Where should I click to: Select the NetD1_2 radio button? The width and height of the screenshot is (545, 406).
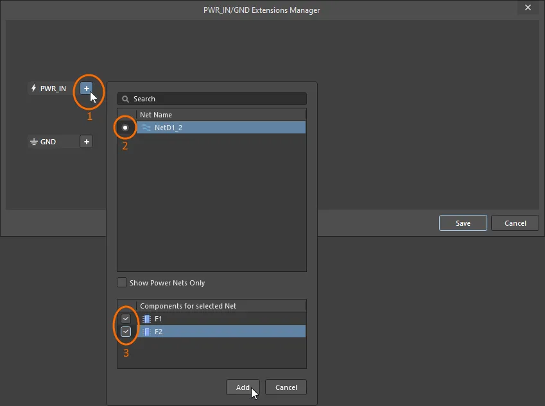click(x=125, y=127)
